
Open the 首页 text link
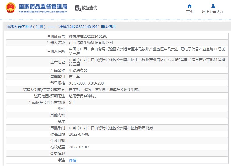190,12
